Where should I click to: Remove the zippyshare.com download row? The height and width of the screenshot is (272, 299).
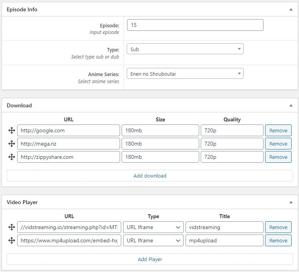coord(278,157)
